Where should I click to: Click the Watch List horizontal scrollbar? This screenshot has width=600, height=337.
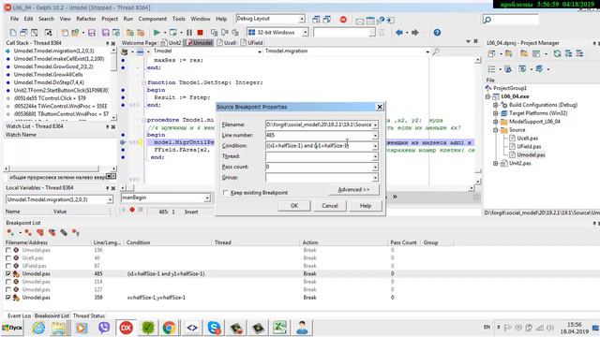pos(60,168)
